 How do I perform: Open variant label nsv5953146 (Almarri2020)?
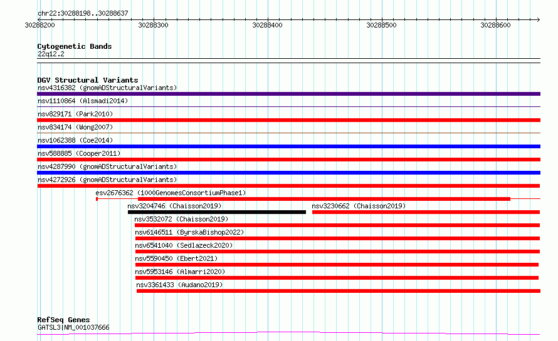(x=180, y=272)
